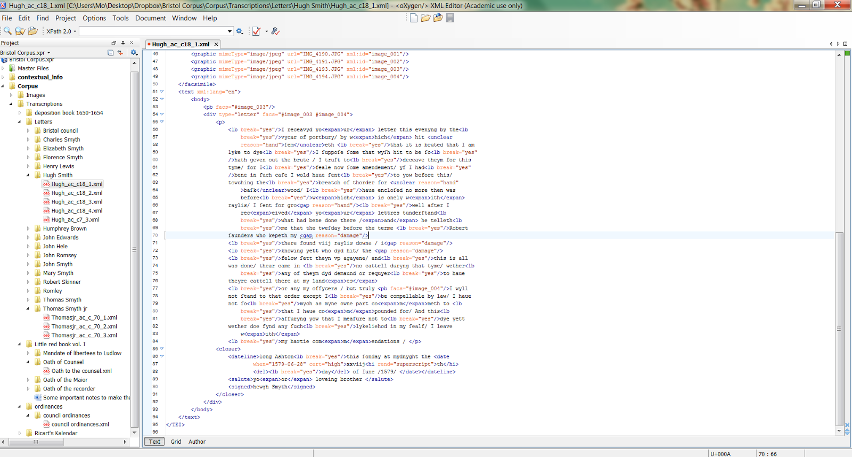Click the Project tree horizontal scrollbar

36,442
